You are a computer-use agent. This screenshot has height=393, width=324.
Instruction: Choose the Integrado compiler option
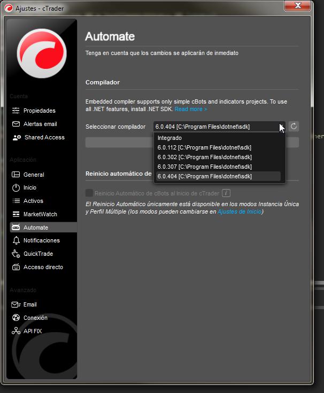pyautogui.click(x=218, y=138)
